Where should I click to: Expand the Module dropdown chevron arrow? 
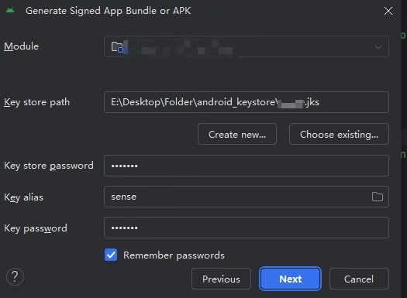point(378,47)
